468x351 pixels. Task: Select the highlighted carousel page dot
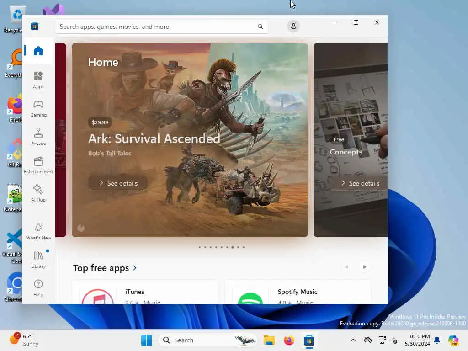(x=233, y=247)
